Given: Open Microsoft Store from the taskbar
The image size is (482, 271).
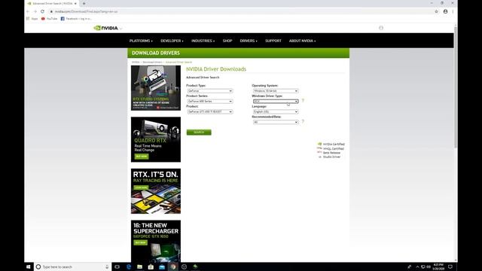Looking at the screenshot, I should [x=151, y=266].
